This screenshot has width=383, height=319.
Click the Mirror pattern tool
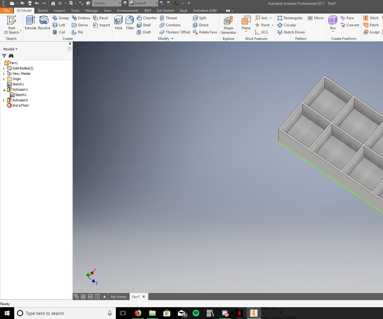(x=316, y=18)
